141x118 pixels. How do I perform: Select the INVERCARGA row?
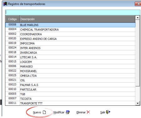point(70,52)
